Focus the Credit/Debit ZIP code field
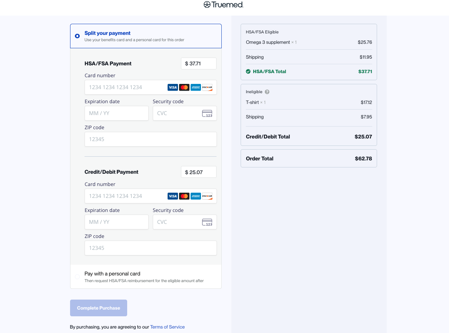 pos(151,248)
